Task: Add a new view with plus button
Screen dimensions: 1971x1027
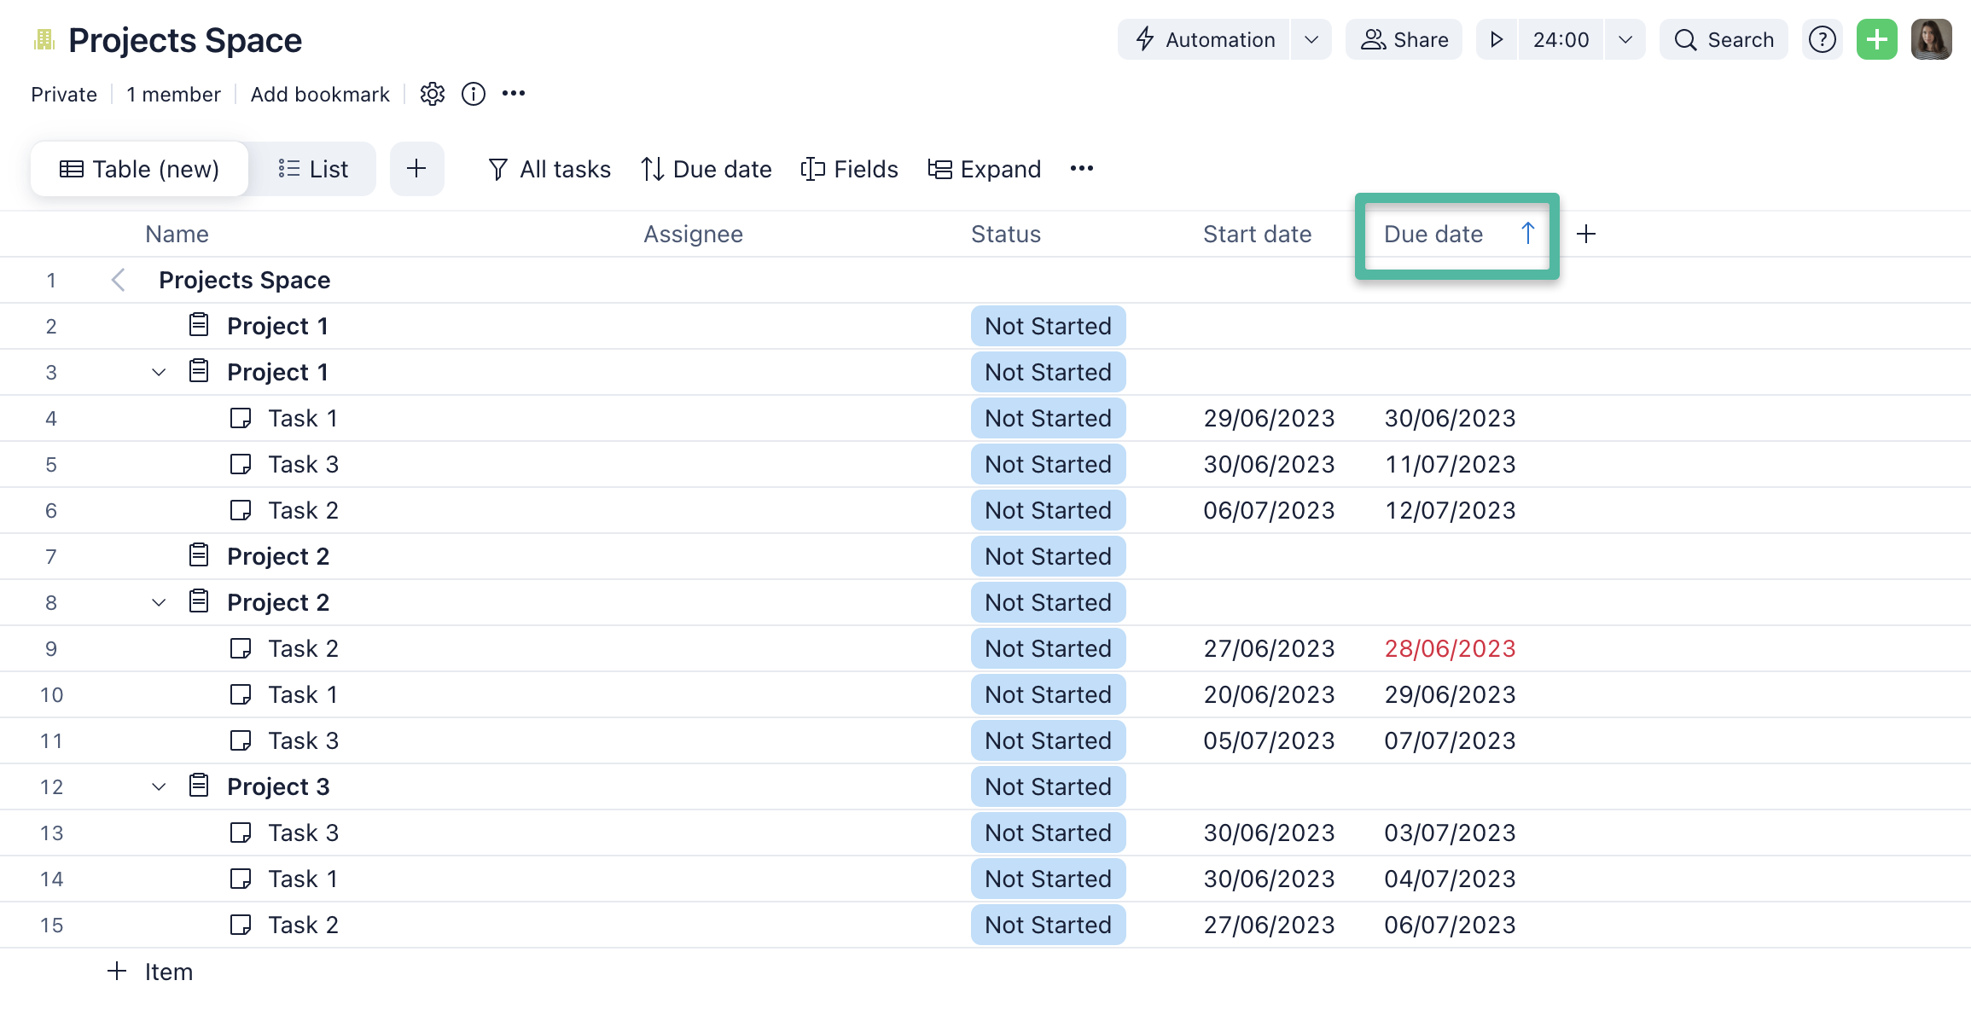Action: pos(416,169)
